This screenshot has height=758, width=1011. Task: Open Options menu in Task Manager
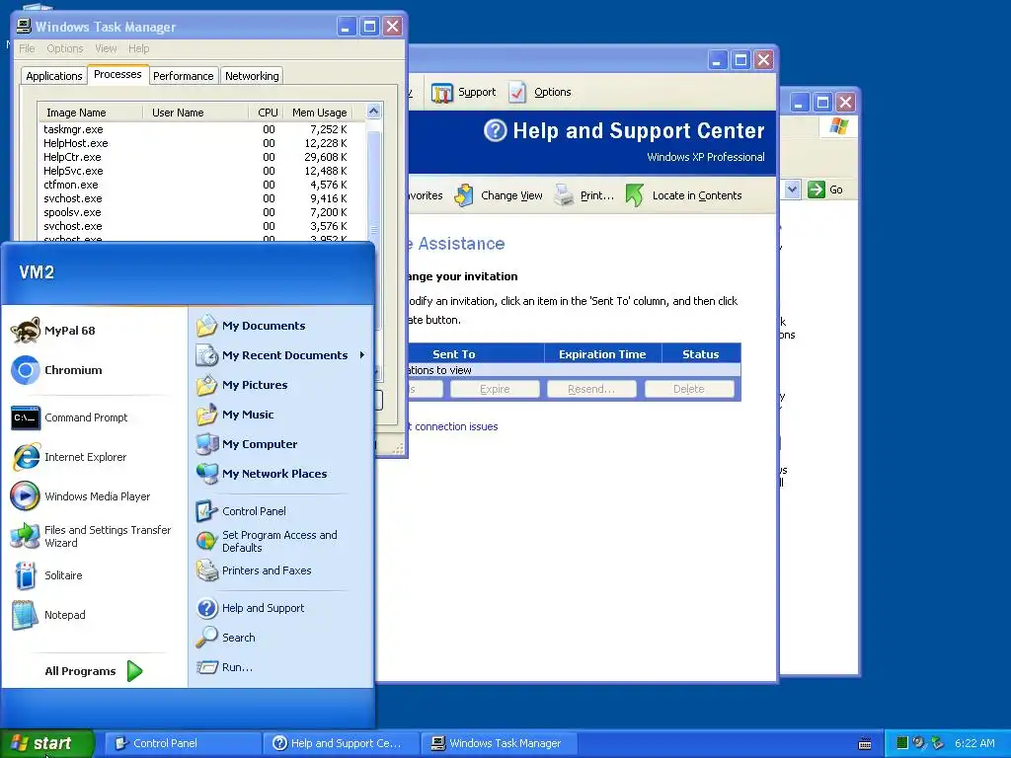65,48
